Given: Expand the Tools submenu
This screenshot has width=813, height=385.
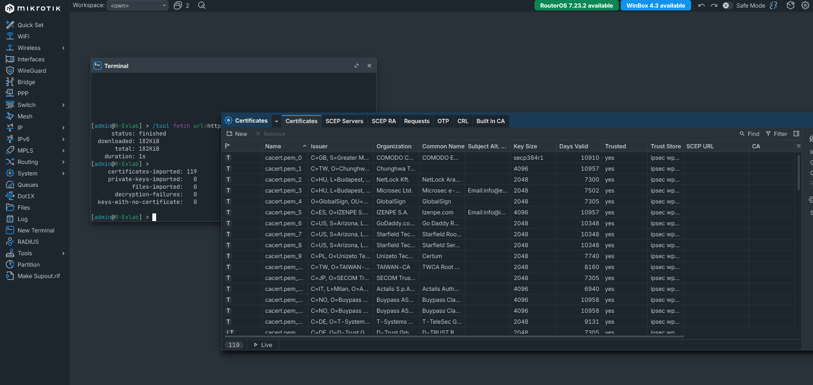Looking at the screenshot, I should pyautogui.click(x=63, y=253).
